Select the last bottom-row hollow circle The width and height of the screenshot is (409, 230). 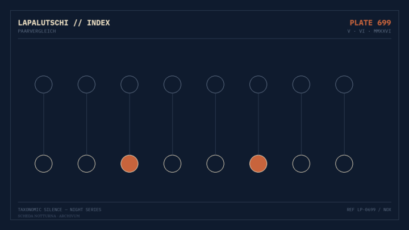344,164
